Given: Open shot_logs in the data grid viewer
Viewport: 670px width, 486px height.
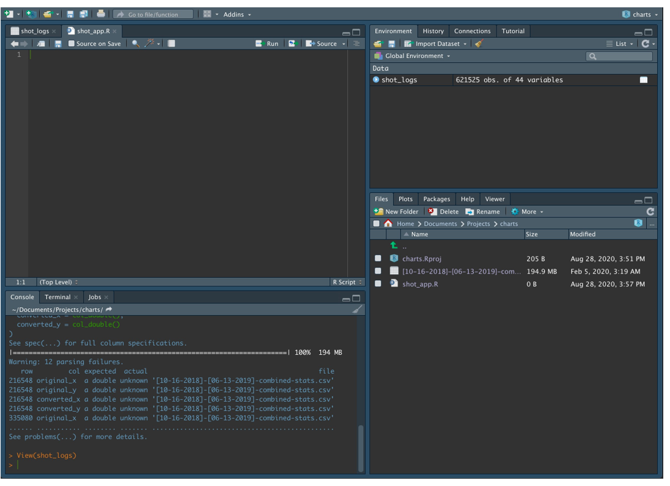Looking at the screenshot, I should coord(643,80).
